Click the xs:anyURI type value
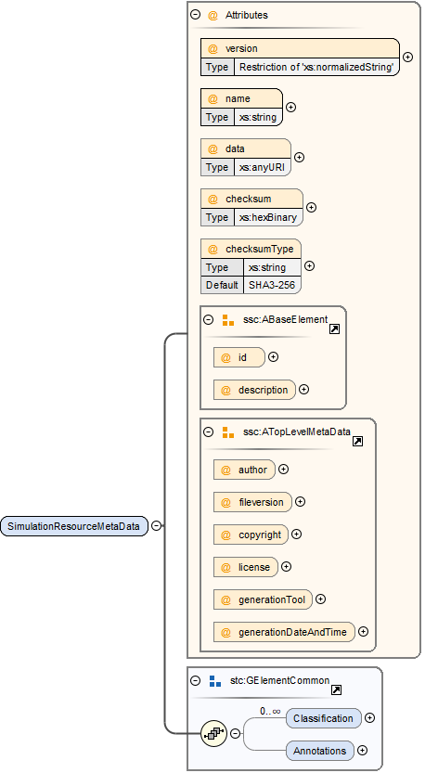The height and width of the screenshot is (773, 438). pos(262,168)
